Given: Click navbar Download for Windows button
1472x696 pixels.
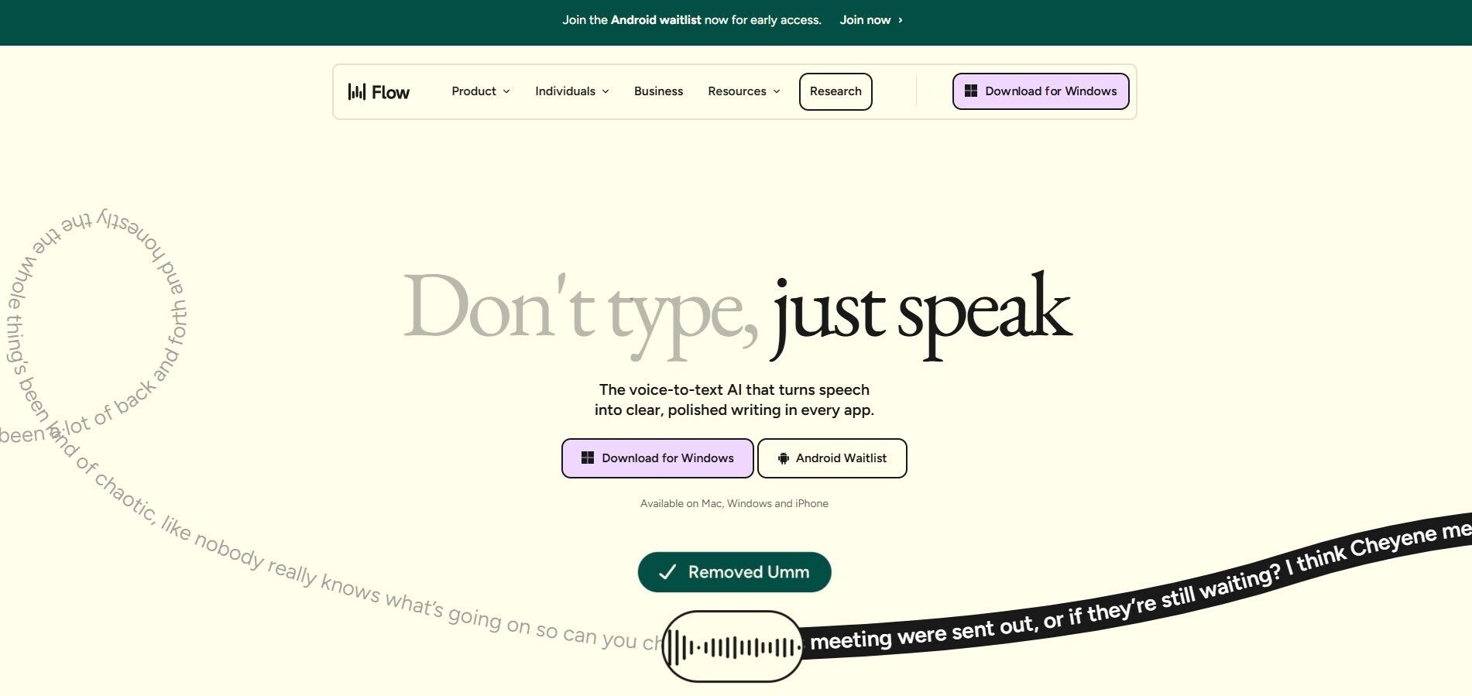Looking at the screenshot, I should click(1041, 91).
